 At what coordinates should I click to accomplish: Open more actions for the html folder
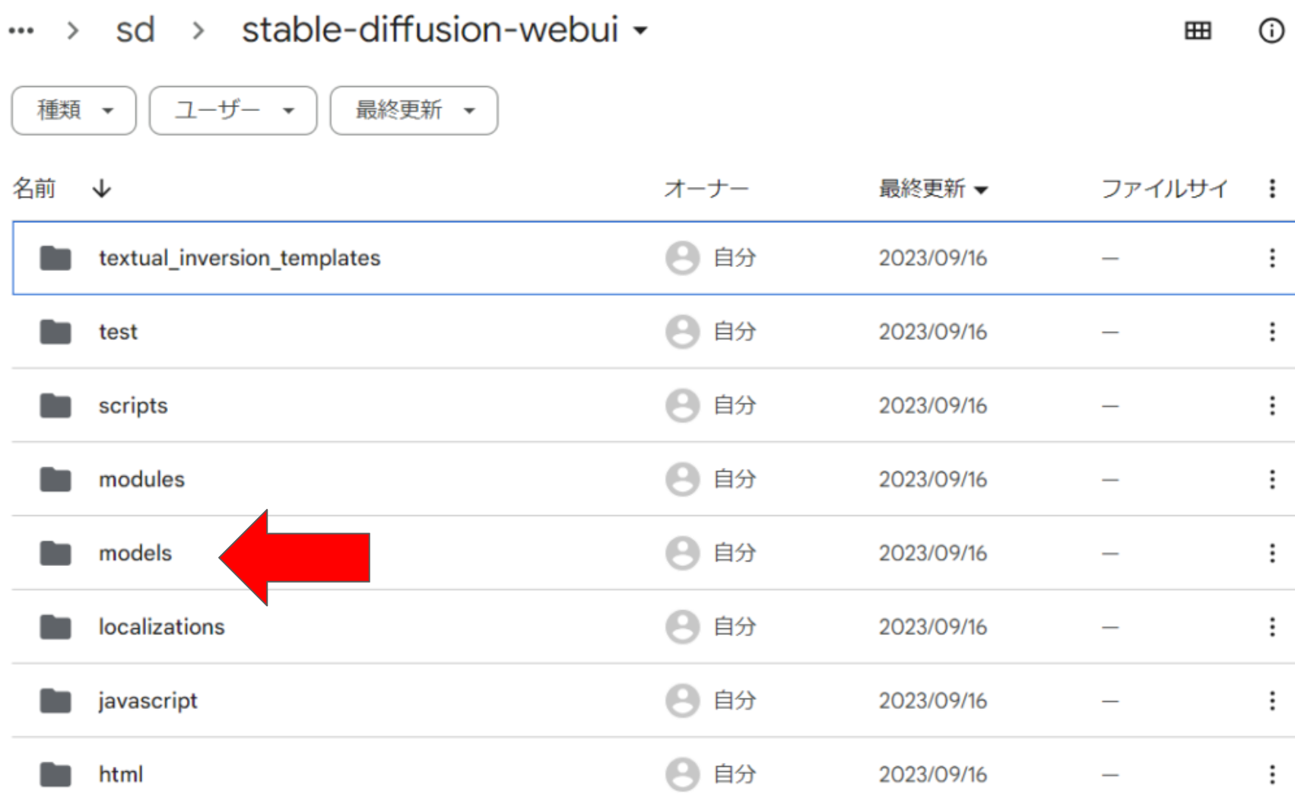click(x=1271, y=774)
